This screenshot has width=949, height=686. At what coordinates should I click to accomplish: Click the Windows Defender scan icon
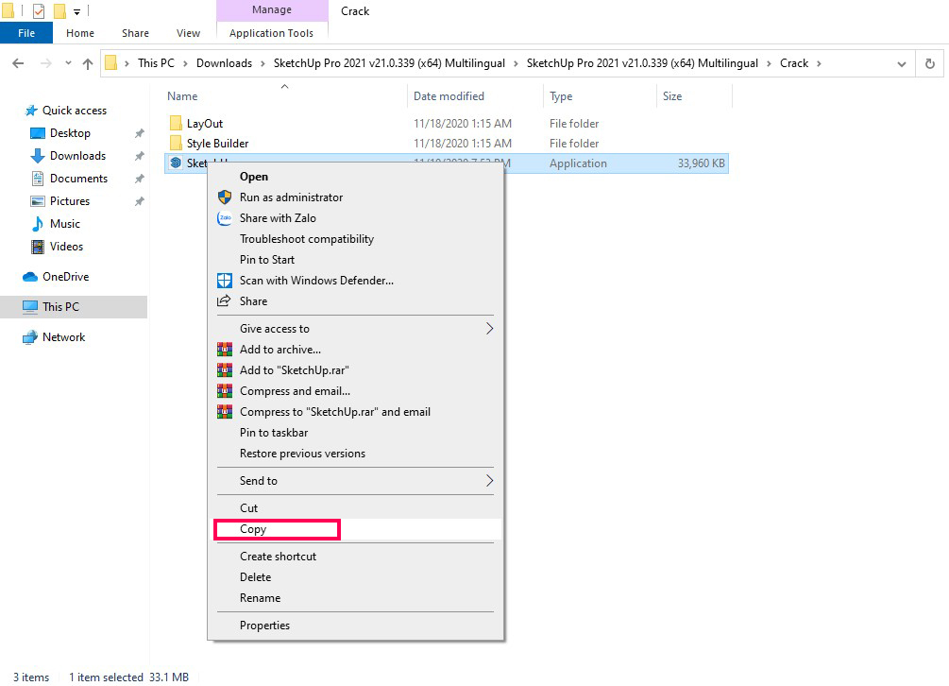click(x=225, y=281)
